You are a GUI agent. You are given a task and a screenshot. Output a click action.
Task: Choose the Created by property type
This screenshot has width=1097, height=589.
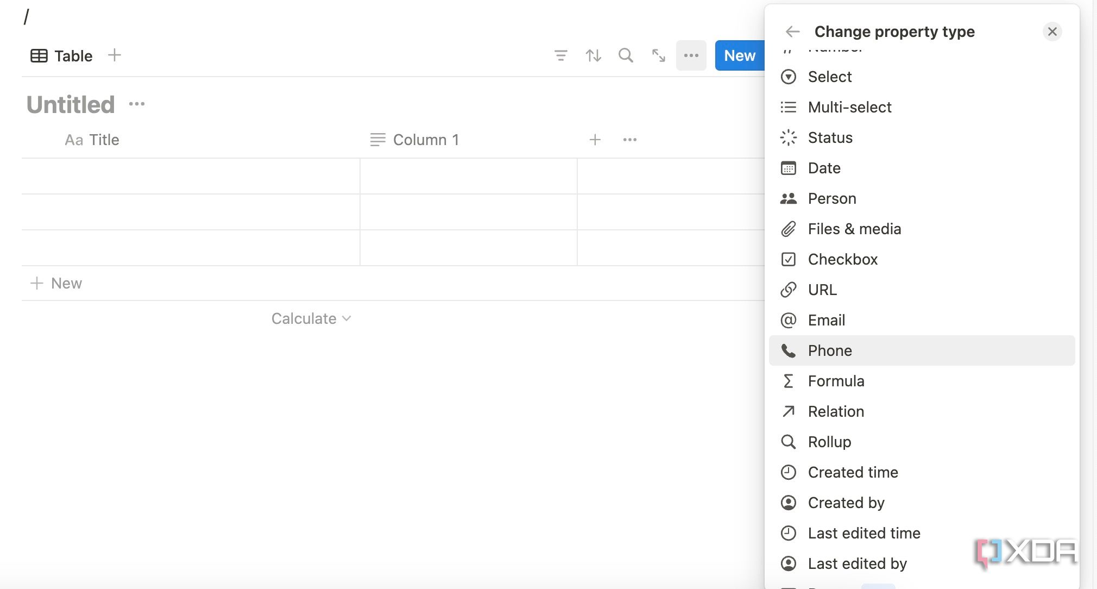[x=922, y=503]
